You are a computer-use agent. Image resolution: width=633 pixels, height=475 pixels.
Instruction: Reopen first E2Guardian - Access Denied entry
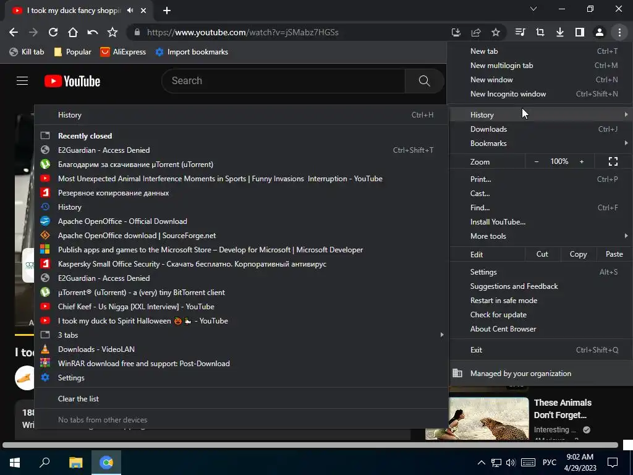(x=242, y=150)
